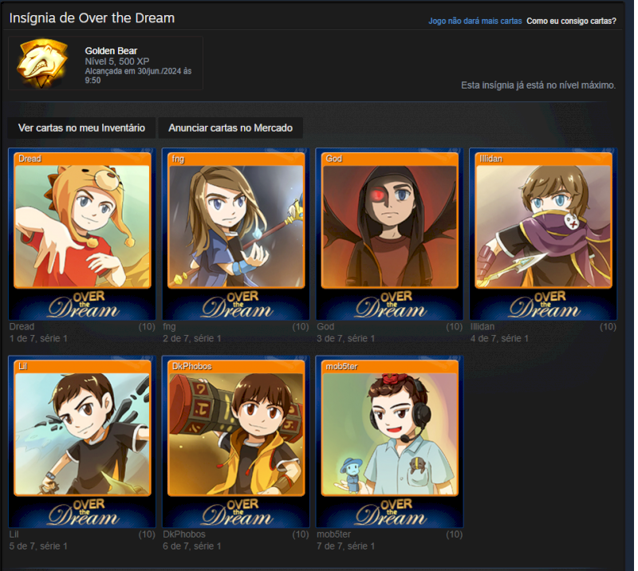Click the 'Insígnia de Over the Dream' title

click(x=92, y=18)
